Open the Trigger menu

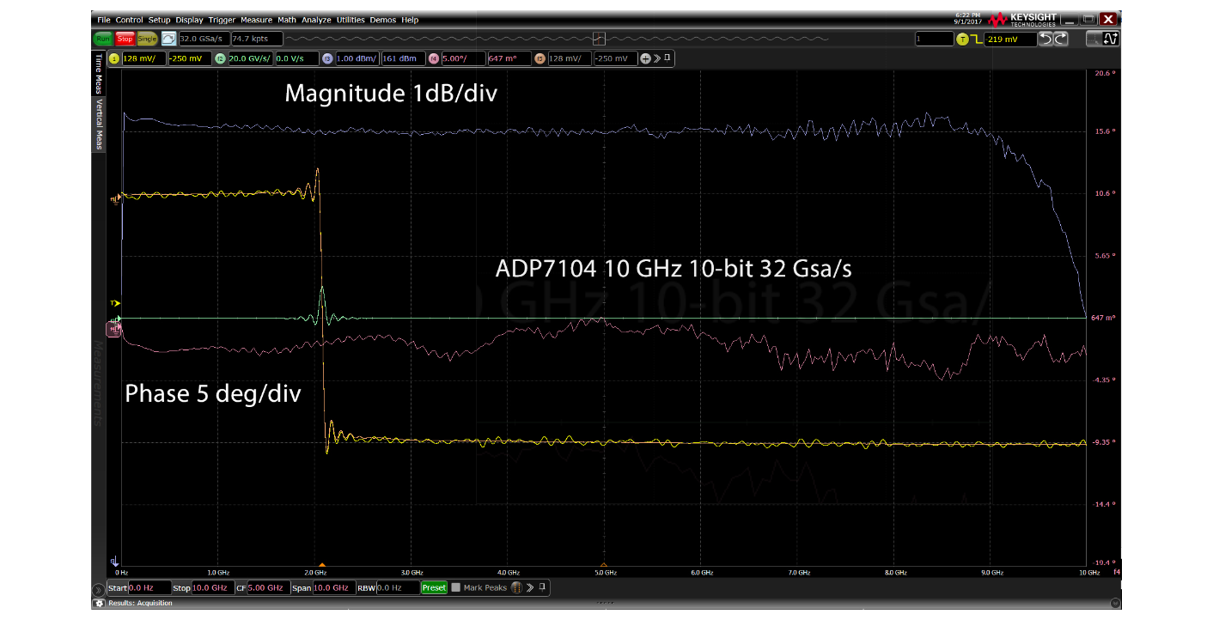(x=221, y=20)
